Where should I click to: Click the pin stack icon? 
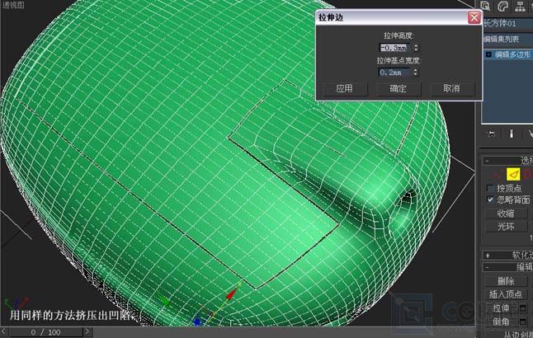point(491,134)
